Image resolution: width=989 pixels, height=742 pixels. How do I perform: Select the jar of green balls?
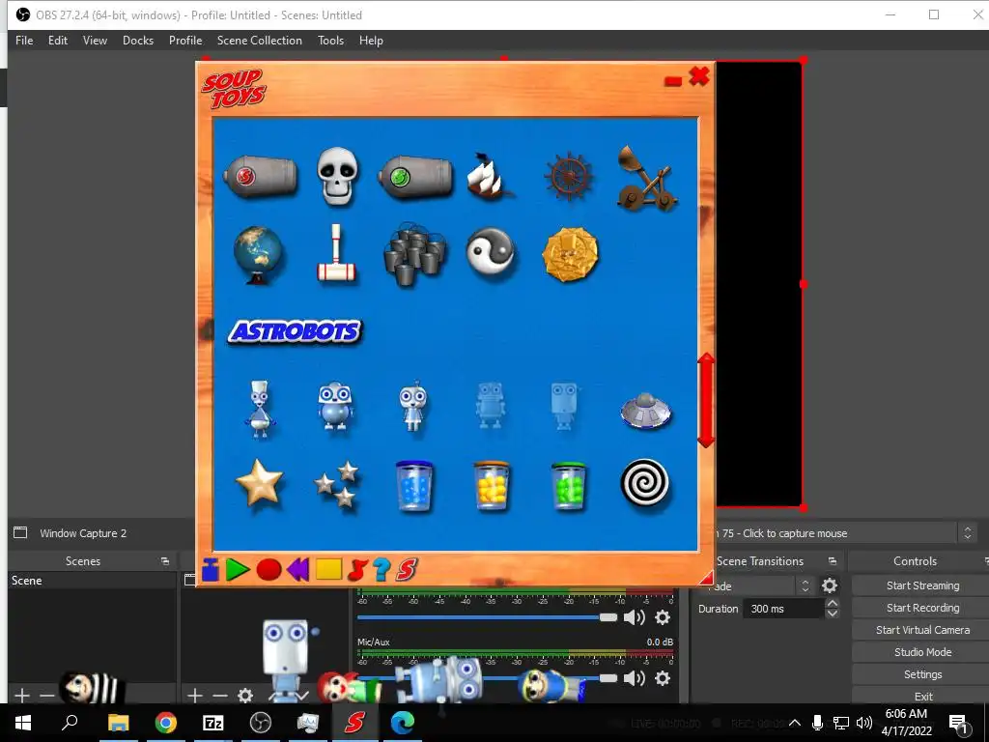(x=568, y=485)
